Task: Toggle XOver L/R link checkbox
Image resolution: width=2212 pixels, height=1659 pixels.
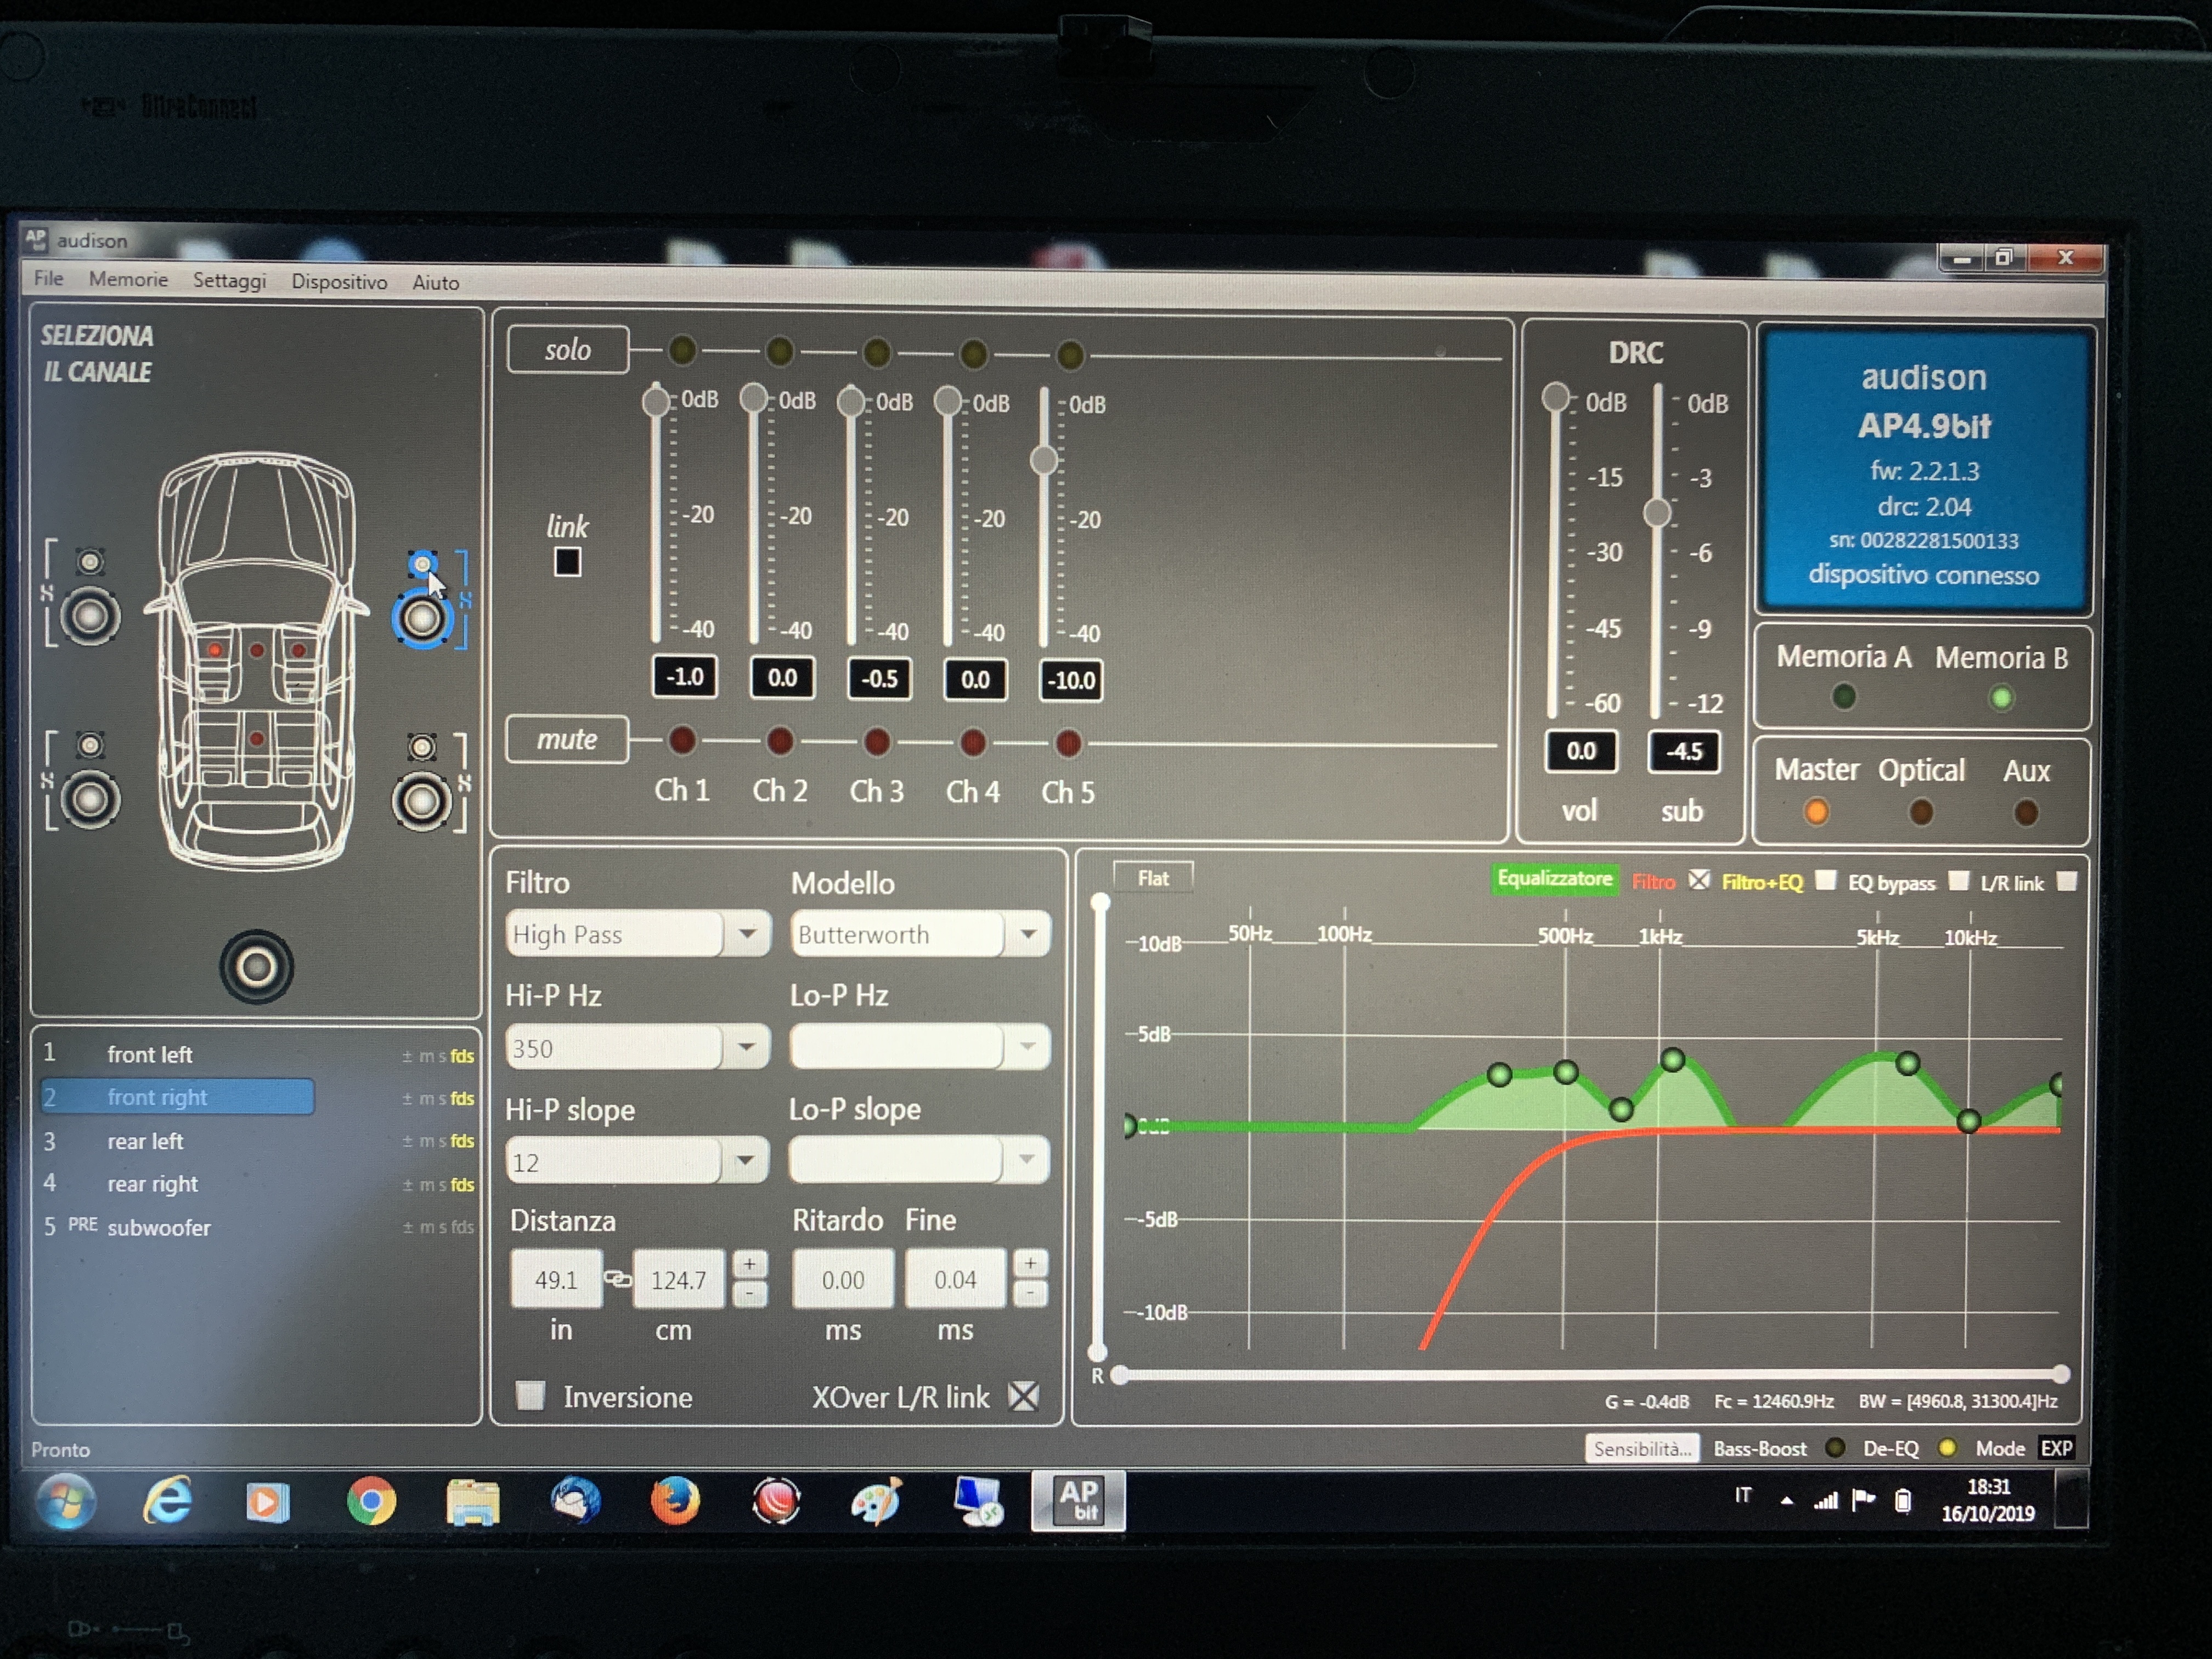Action: click(1024, 1396)
